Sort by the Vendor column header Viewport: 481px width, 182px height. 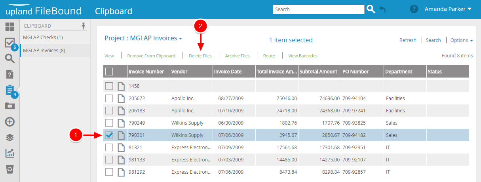click(179, 72)
